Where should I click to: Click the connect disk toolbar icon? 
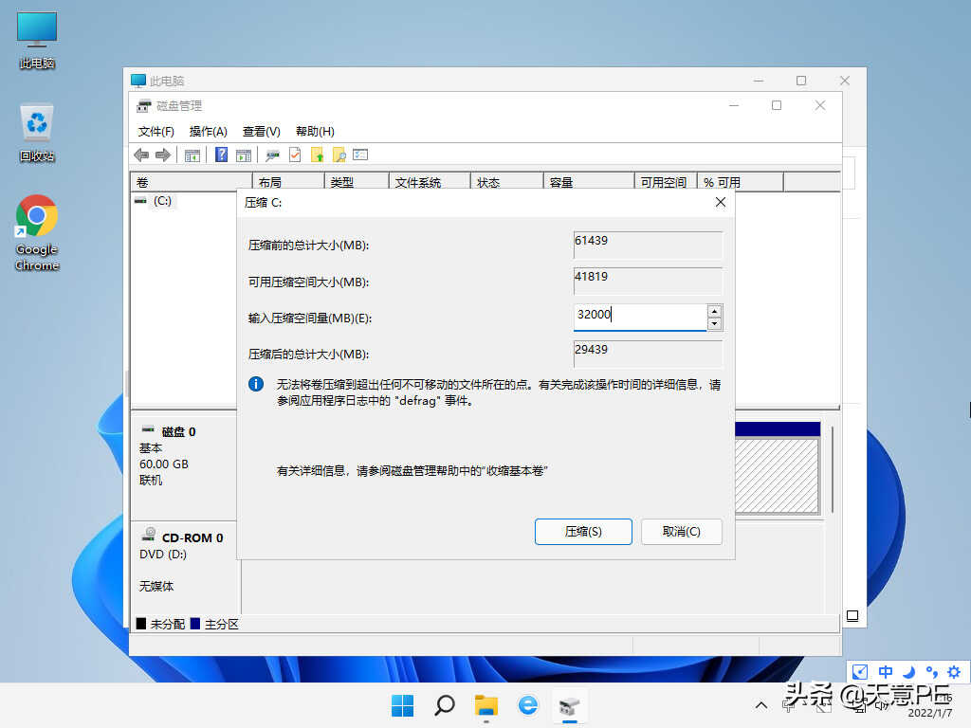(272, 155)
